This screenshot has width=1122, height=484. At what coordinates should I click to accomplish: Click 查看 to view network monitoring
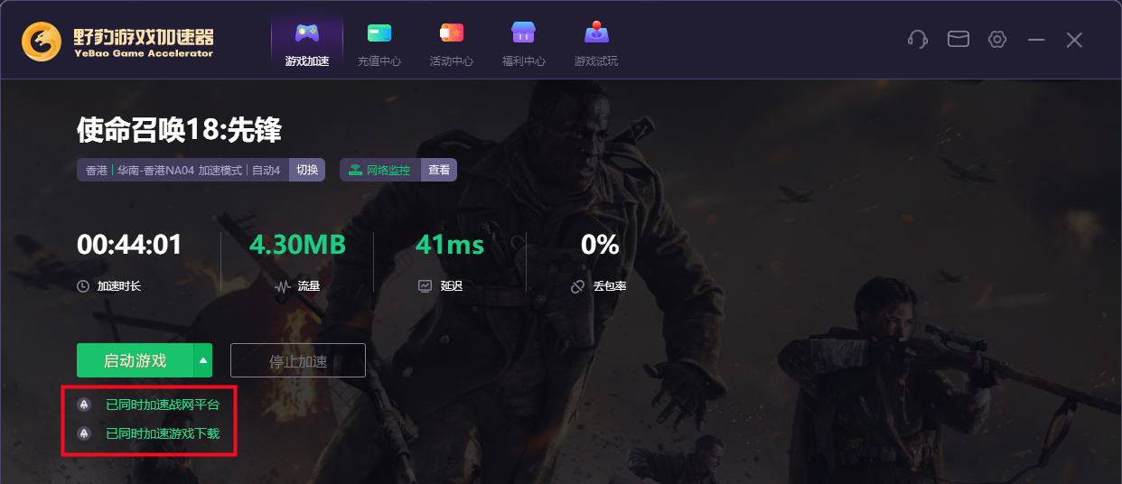[x=439, y=170]
